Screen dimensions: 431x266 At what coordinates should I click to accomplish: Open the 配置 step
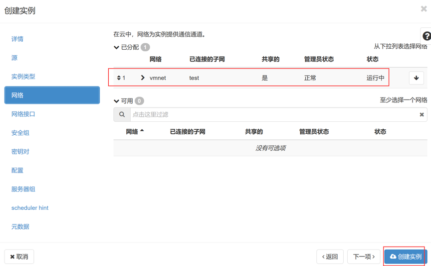click(17, 171)
